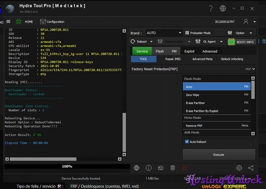Open the Brand AUTO dropdown
266x189 pixels.
pyautogui.click(x=163, y=33)
